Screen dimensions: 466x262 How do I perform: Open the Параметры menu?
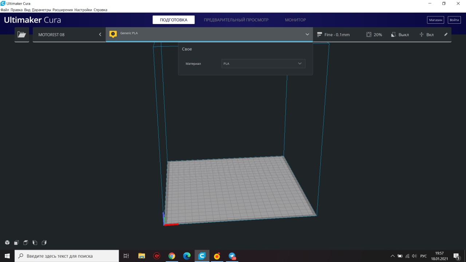(x=42, y=10)
